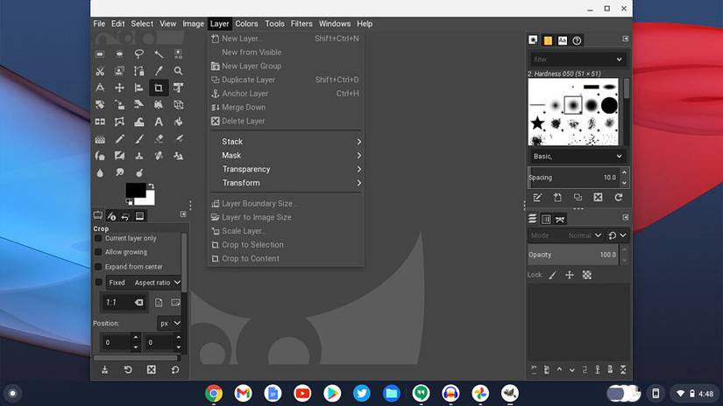Toggle lock alpha channel checkerboard icon
This screenshot has width=723, height=406.
click(587, 275)
